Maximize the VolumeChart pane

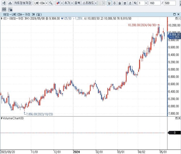click(x=176, y=118)
